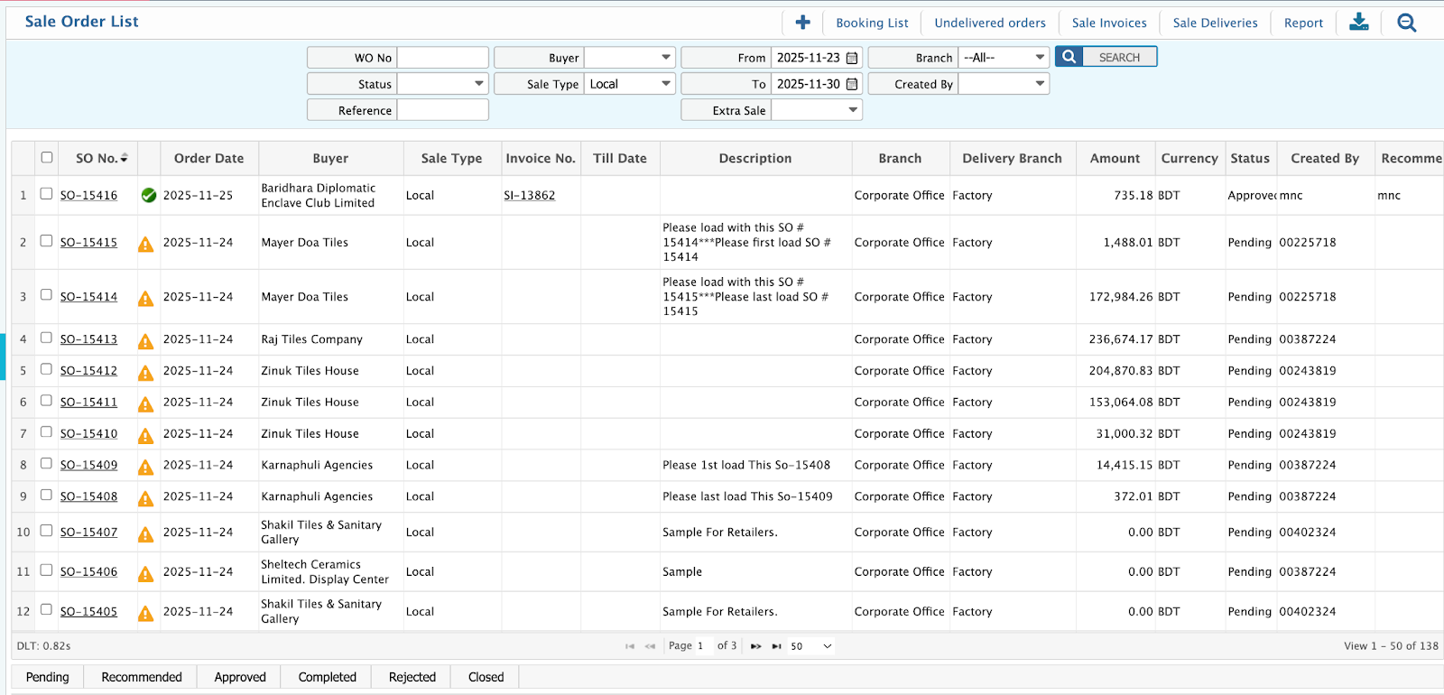Go to previous page pager icon
1444x695 pixels.
click(650, 646)
